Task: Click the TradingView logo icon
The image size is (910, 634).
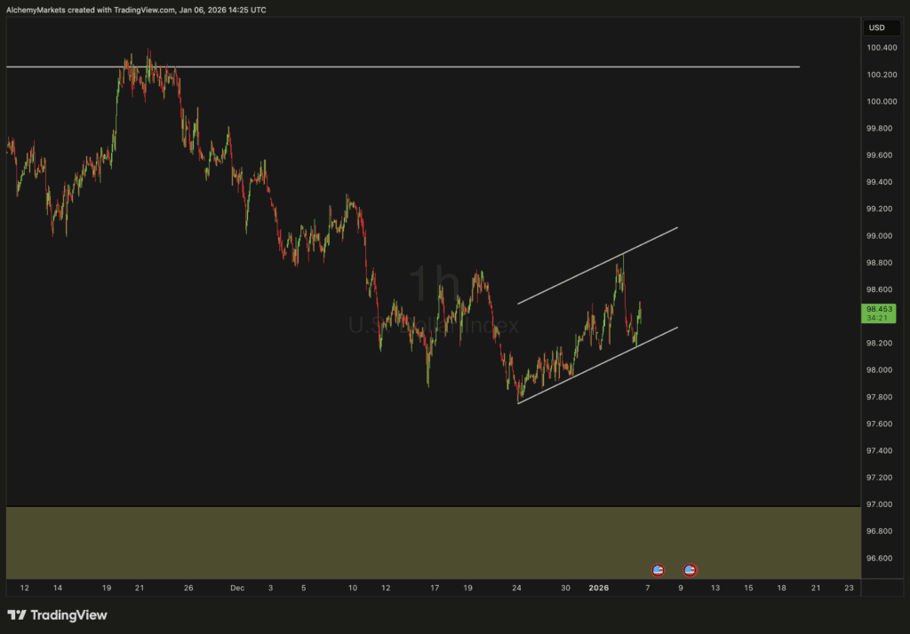Action: (x=15, y=614)
